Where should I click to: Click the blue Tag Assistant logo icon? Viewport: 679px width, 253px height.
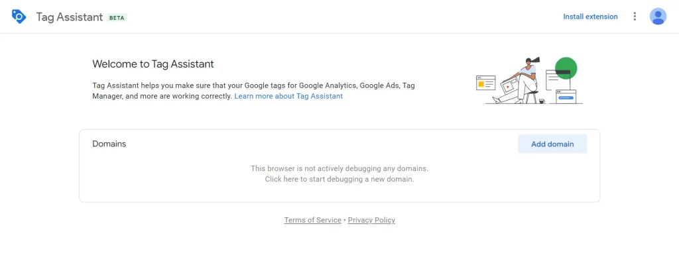point(19,17)
